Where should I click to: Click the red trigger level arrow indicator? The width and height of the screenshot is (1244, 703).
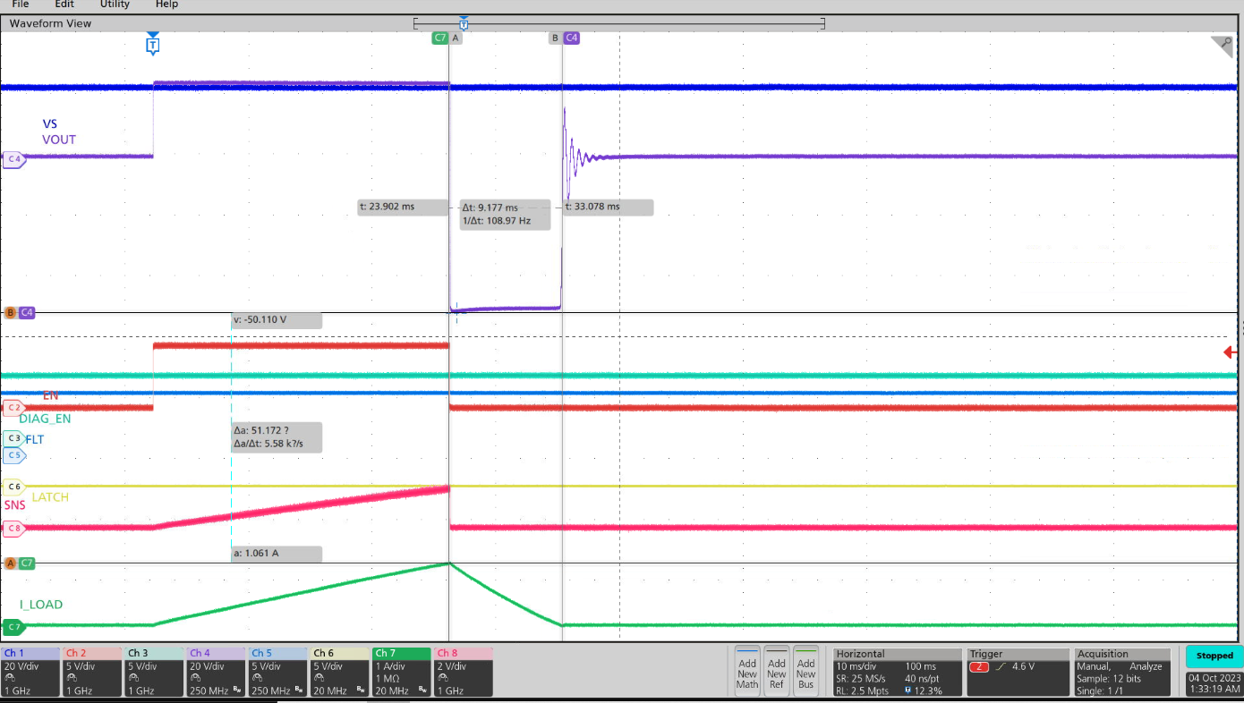(1231, 352)
